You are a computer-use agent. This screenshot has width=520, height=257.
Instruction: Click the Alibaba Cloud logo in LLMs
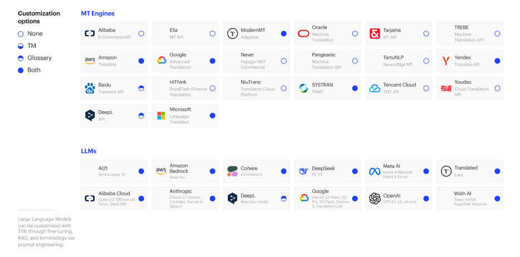pyautogui.click(x=90, y=199)
